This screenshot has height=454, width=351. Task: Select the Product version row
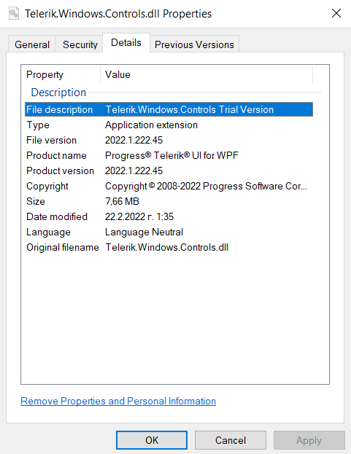pyautogui.click(x=169, y=171)
